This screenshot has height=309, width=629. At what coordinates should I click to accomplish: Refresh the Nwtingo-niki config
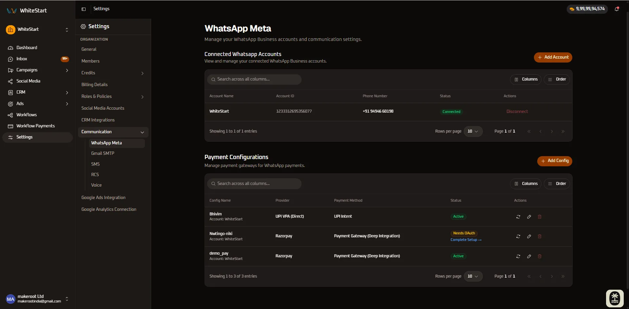(518, 236)
